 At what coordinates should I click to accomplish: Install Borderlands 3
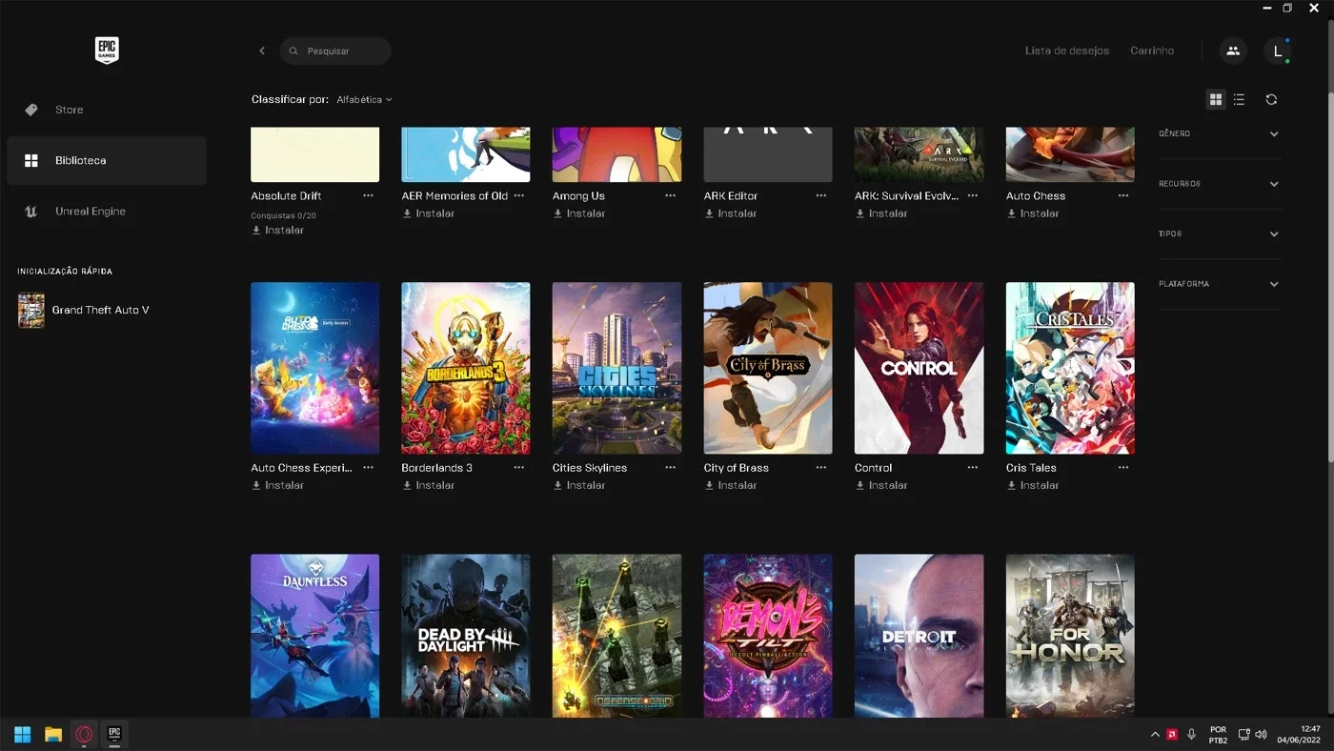[429, 485]
